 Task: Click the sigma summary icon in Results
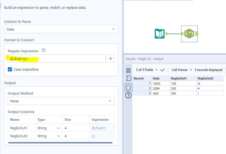tap(128, 79)
